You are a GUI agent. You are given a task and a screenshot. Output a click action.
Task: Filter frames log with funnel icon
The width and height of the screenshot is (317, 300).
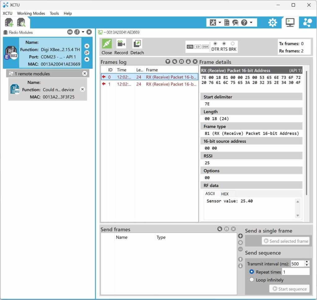(x=167, y=62)
